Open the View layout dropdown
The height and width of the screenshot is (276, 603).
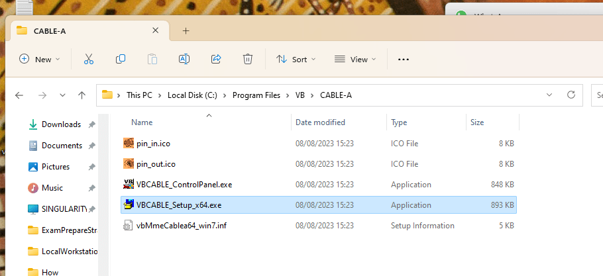[x=355, y=59]
